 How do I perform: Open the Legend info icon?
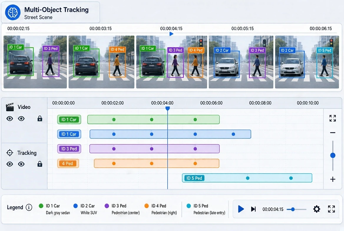[x=29, y=207]
